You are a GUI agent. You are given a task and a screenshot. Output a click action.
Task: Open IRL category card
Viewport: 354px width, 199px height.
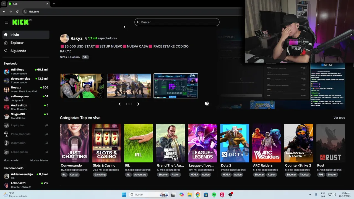[139, 143]
